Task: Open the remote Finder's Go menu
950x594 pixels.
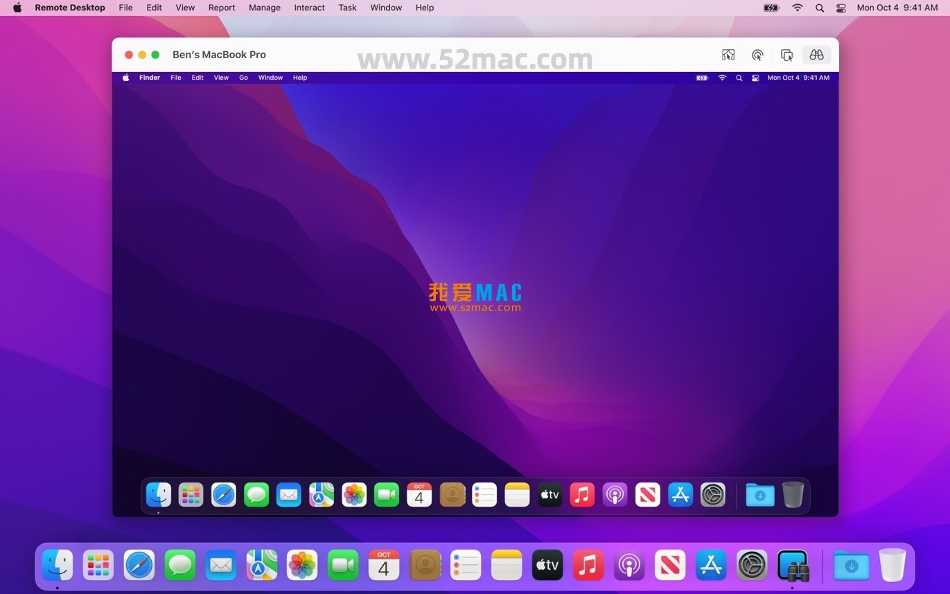Action: pyautogui.click(x=243, y=78)
